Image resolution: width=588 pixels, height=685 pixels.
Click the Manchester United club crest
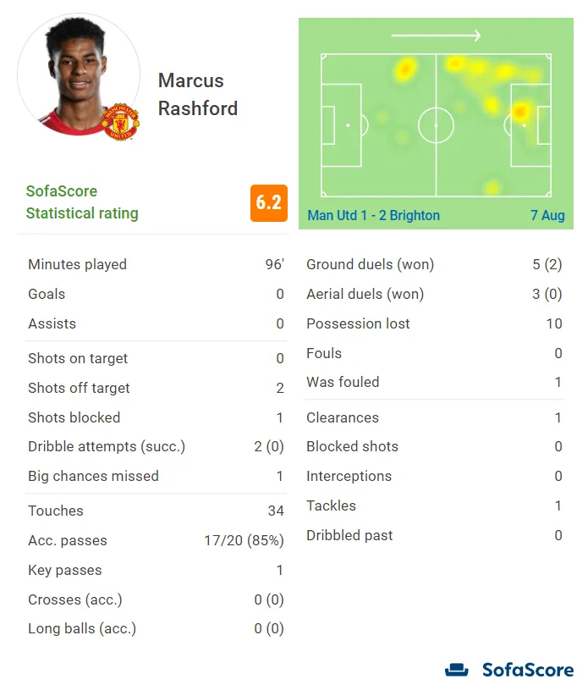tap(120, 122)
